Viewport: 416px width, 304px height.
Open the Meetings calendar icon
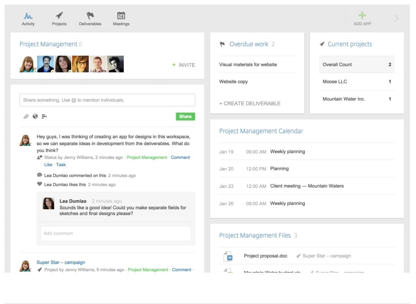pos(121,15)
